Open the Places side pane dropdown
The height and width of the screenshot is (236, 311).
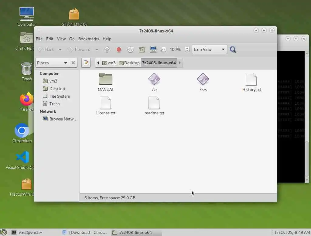52,63
